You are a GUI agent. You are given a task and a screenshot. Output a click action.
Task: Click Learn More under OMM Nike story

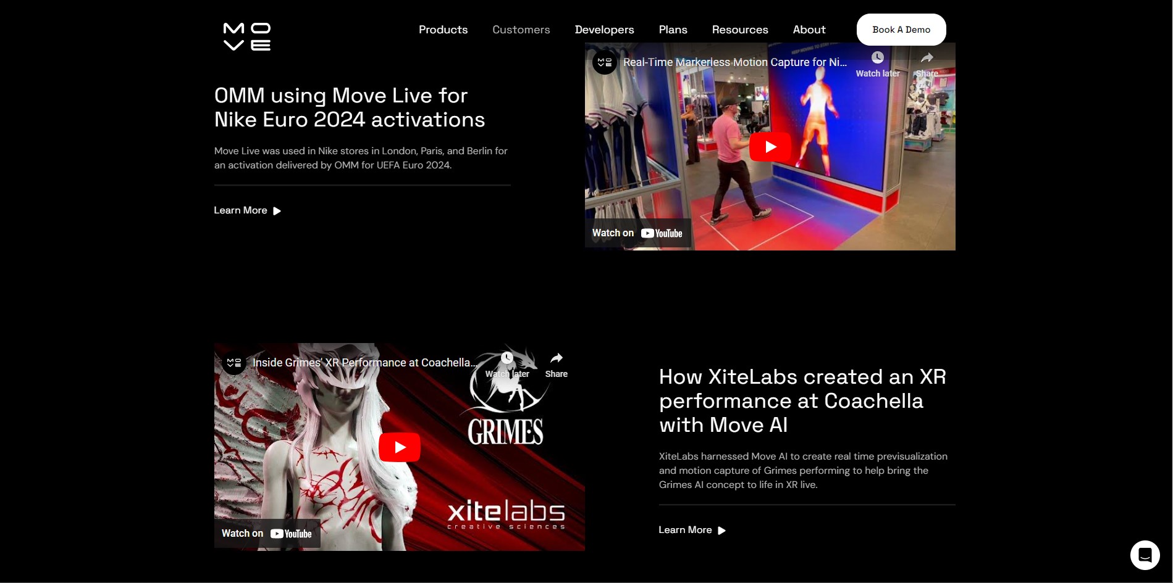point(247,210)
